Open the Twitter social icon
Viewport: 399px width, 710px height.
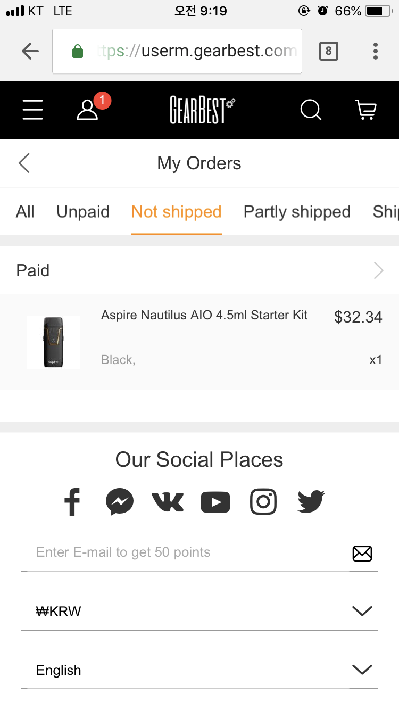311,501
